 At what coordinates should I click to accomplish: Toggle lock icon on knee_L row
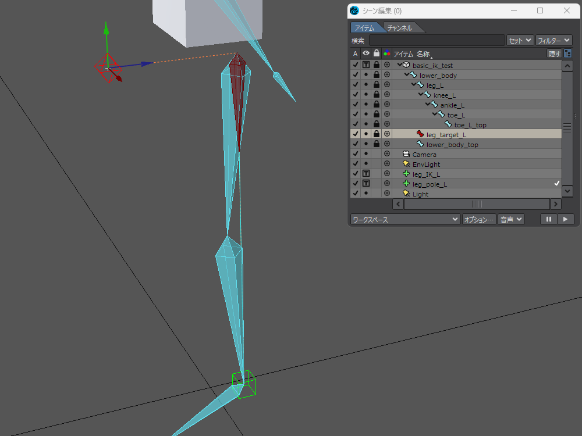(x=377, y=95)
